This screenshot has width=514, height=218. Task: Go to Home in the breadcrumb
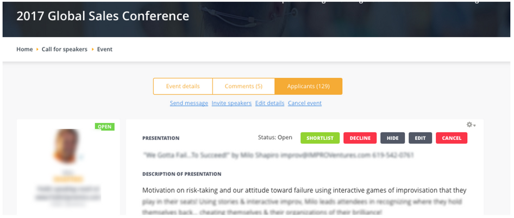click(x=24, y=49)
